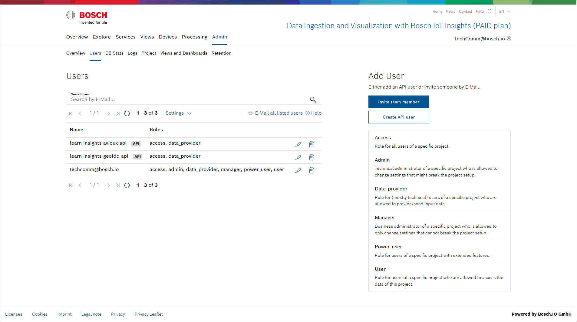Switch to the Retention tab
Viewport: 577px width, 322px height.
(x=221, y=53)
